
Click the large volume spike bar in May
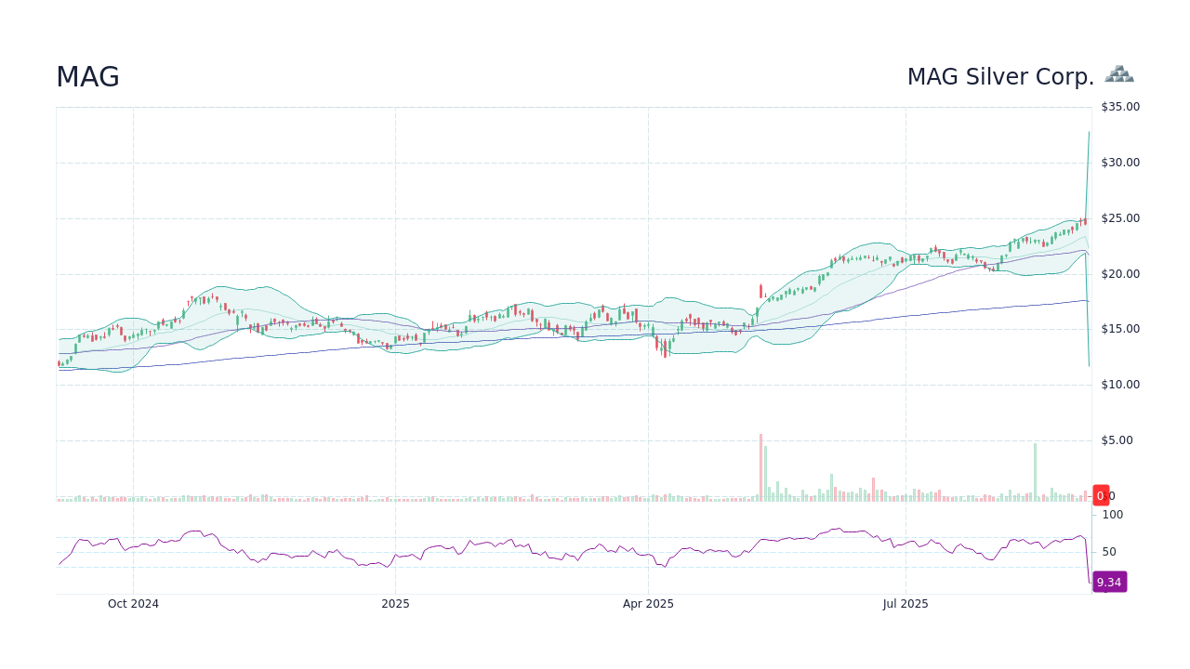click(762, 465)
